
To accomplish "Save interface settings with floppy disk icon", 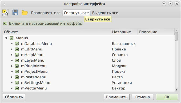I will (x=15, y=12).
